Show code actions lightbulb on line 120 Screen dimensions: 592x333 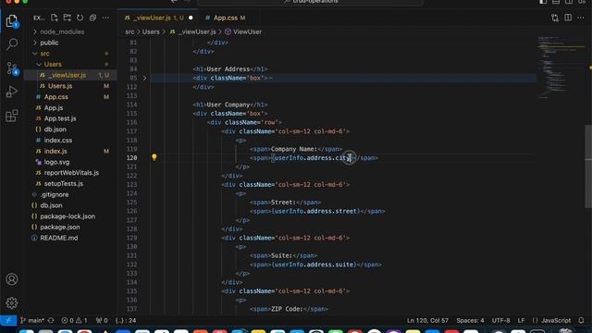tap(154, 157)
